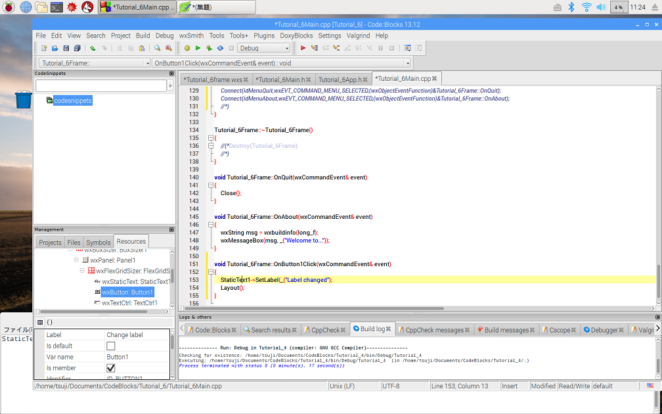
Task: Click the Save all files icon
Action: [x=77, y=48]
